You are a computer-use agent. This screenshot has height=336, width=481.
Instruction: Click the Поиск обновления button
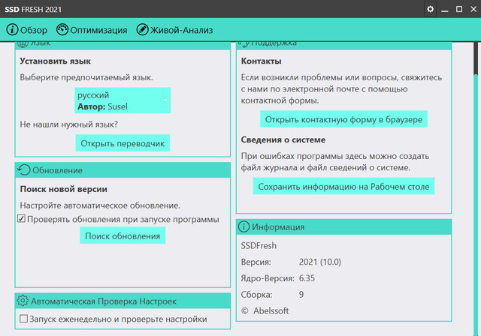click(x=123, y=235)
